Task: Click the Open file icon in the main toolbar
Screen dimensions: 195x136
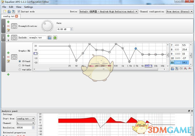Action: tap(9, 11)
